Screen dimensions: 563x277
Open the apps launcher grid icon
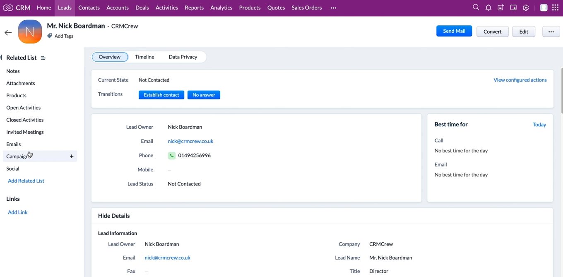pyautogui.click(x=555, y=7)
